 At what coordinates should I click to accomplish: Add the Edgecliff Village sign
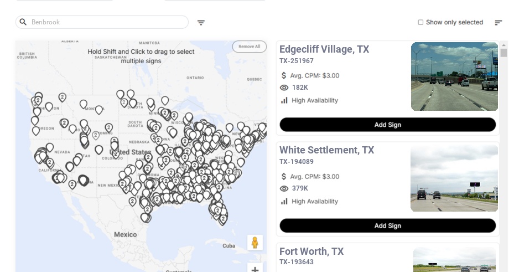click(x=387, y=125)
